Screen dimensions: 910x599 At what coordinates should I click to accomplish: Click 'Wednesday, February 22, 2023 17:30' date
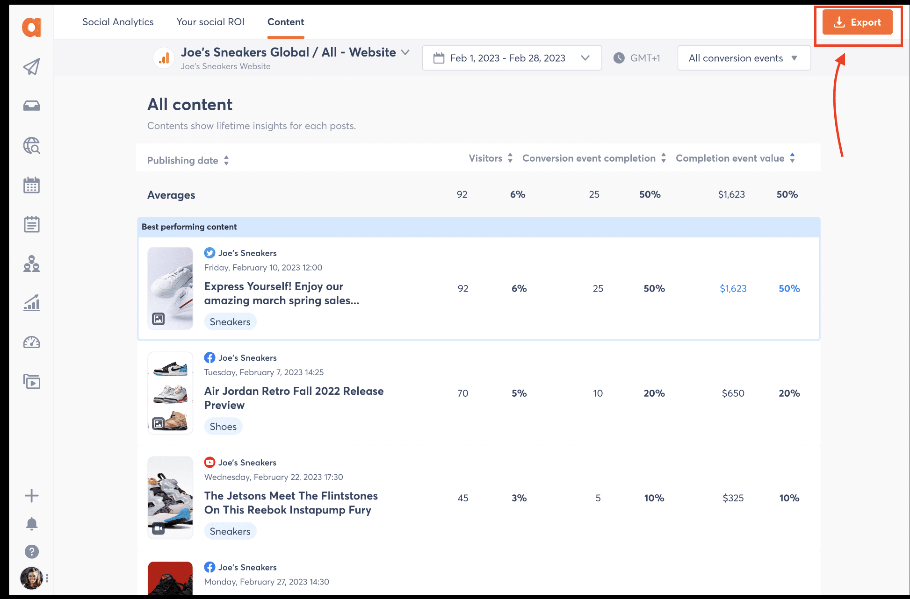274,477
